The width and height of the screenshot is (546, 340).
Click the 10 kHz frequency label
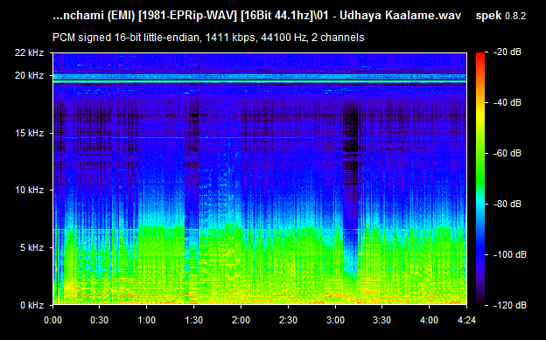tap(29, 190)
